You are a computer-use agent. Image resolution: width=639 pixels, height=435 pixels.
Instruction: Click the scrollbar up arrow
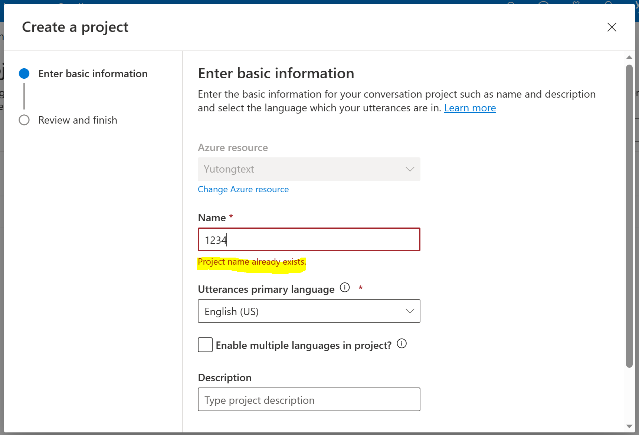[x=629, y=57]
